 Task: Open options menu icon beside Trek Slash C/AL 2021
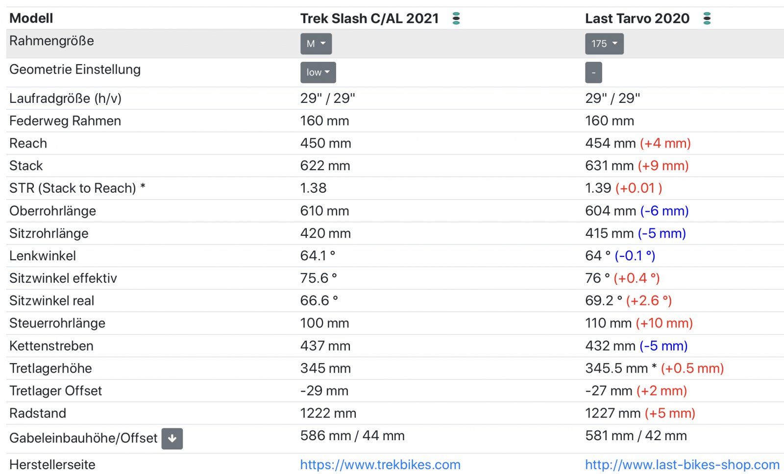[456, 19]
